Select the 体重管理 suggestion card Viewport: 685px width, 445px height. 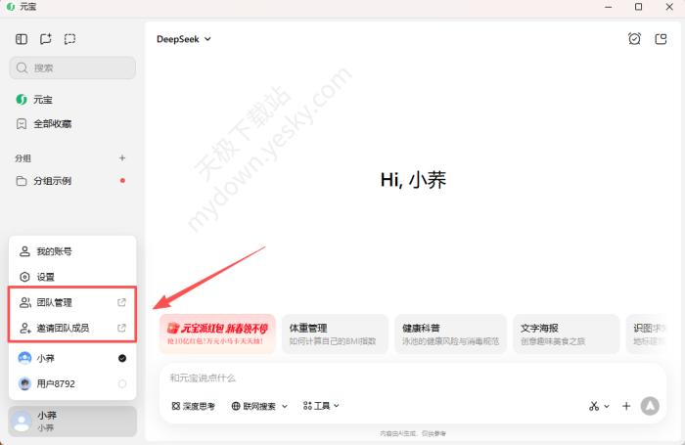335,334
